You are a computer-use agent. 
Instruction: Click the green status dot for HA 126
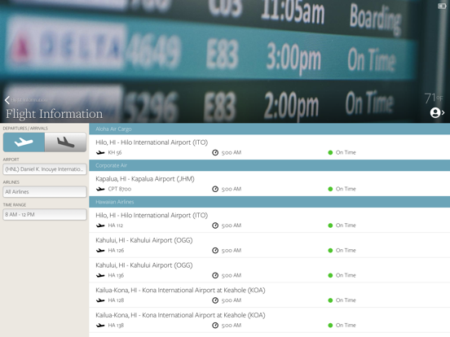tap(330, 250)
